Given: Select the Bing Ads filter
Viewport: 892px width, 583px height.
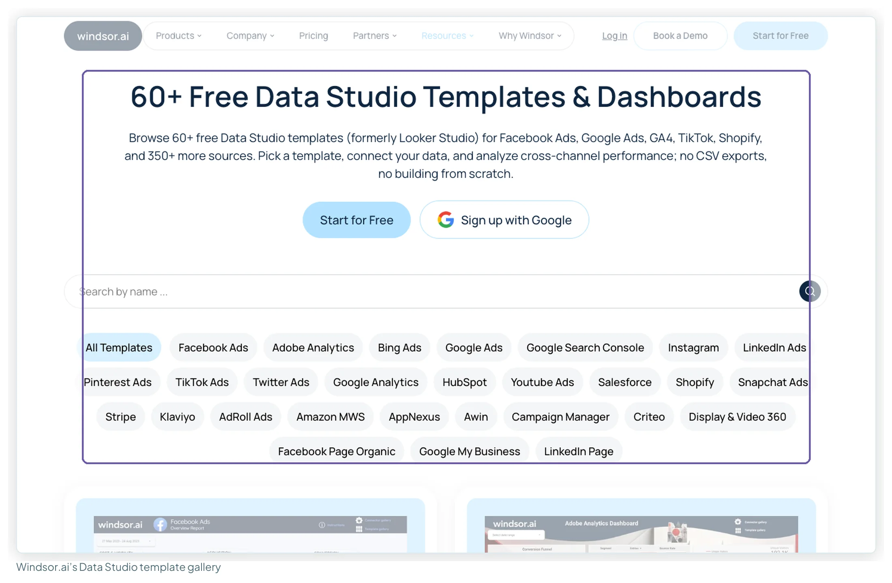Looking at the screenshot, I should pos(399,348).
